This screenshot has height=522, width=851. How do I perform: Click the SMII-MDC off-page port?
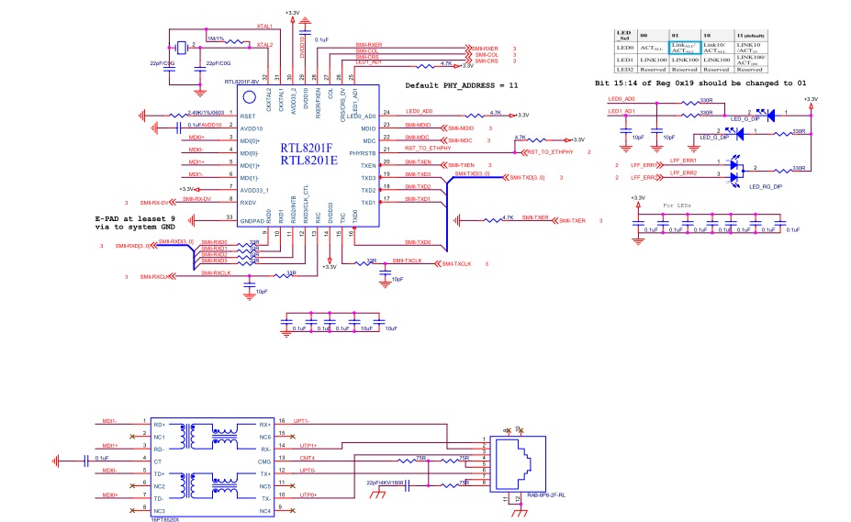click(456, 140)
